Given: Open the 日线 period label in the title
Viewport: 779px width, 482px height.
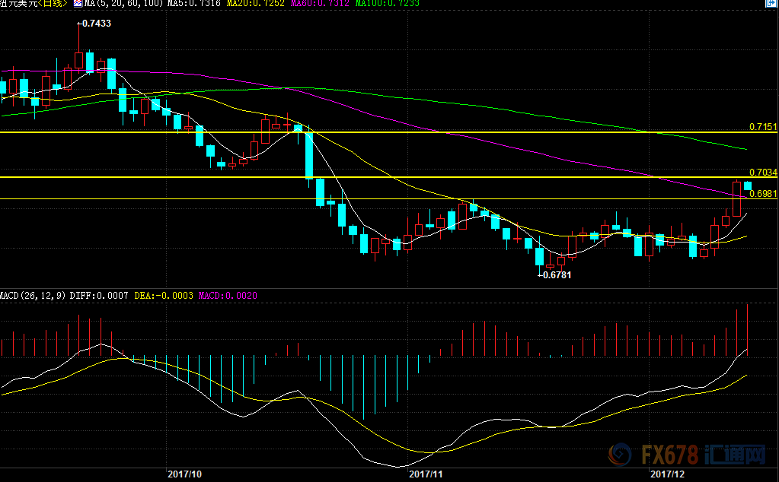Looking at the screenshot, I should [52, 3].
